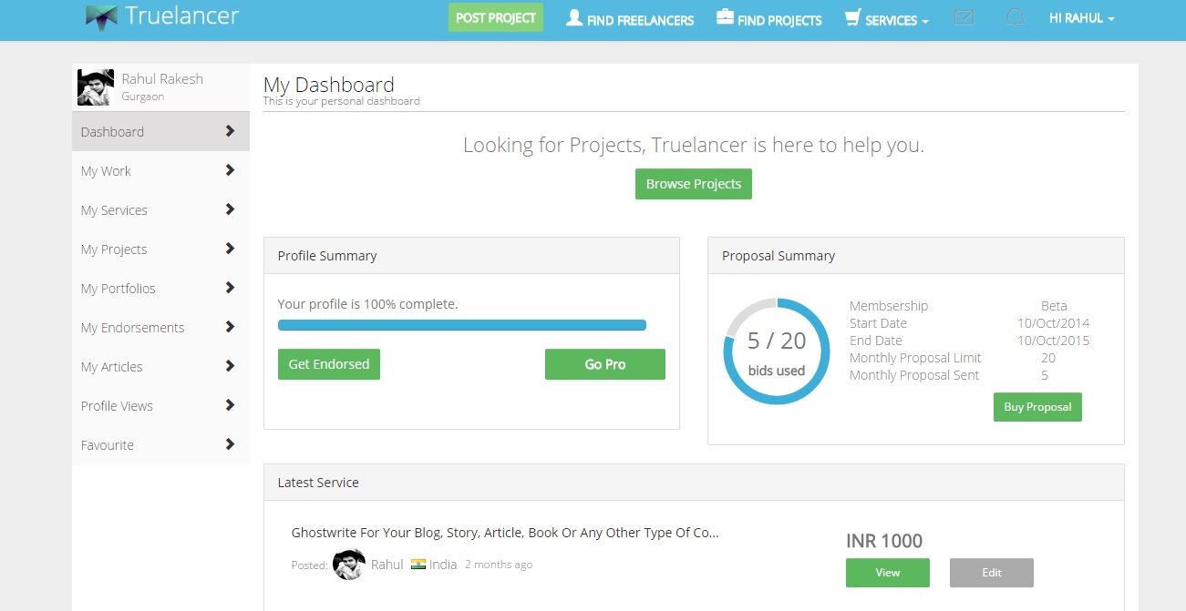Click the Monthly Proposal Sent label
The width and height of the screenshot is (1186, 611).
pos(914,375)
